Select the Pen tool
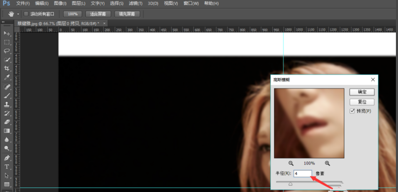Viewport: 398px width, 192px height. [x=7, y=158]
